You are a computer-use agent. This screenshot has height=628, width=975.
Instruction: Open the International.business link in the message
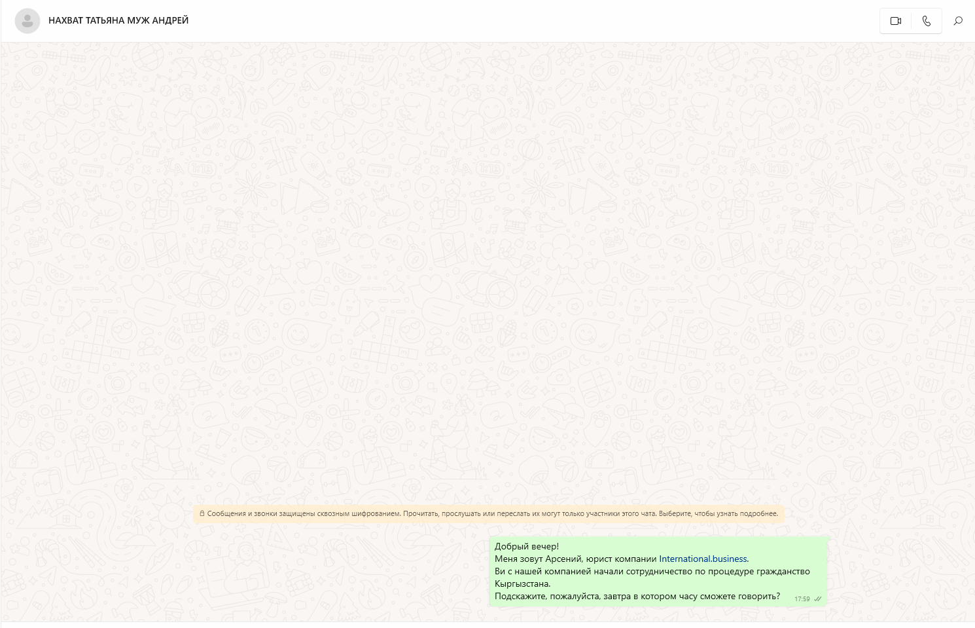[x=703, y=559]
